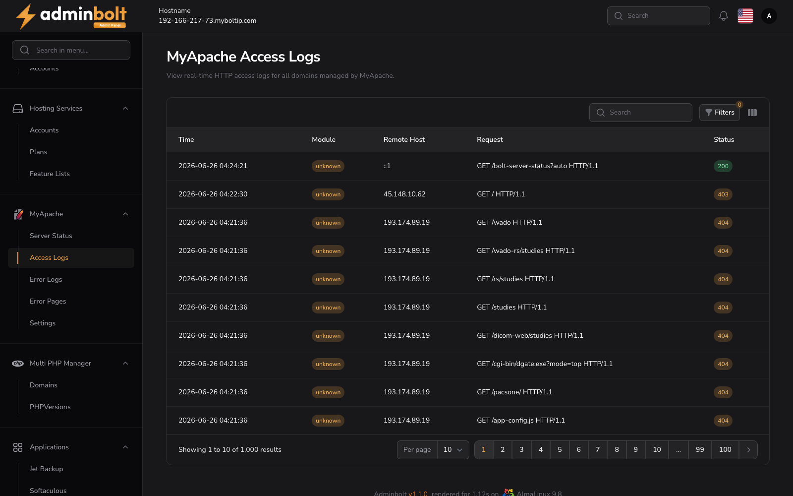The height and width of the screenshot is (496, 793).
Task: Open the Filters button
Action: point(720,113)
